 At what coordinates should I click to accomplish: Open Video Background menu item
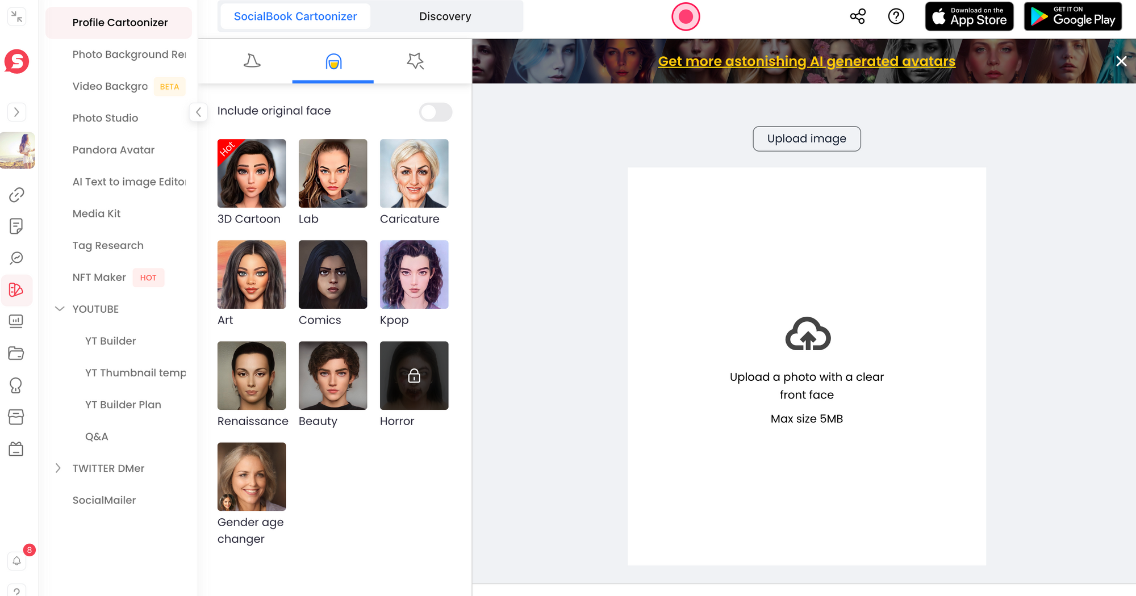(x=110, y=86)
